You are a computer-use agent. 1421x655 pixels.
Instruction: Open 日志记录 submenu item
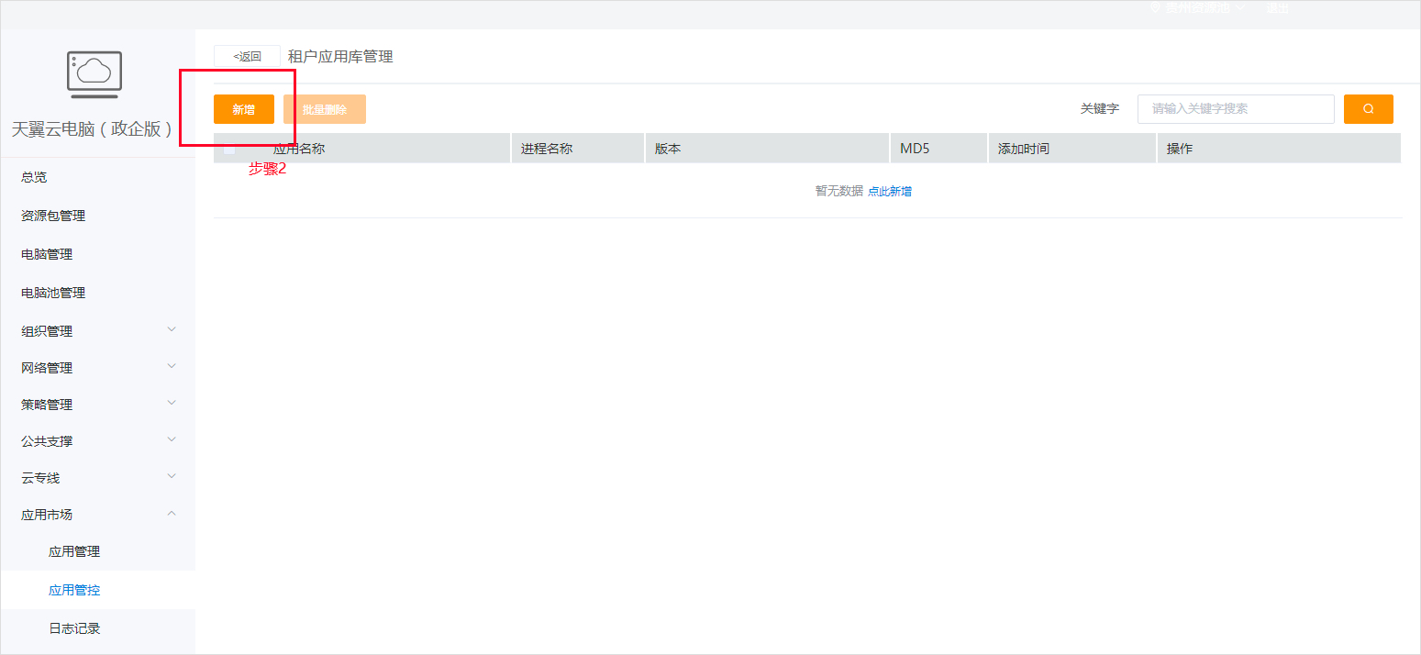click(x=74, y=628)
